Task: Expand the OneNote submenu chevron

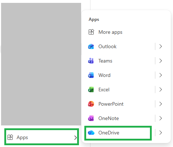Action: click(x=161, y=118)
